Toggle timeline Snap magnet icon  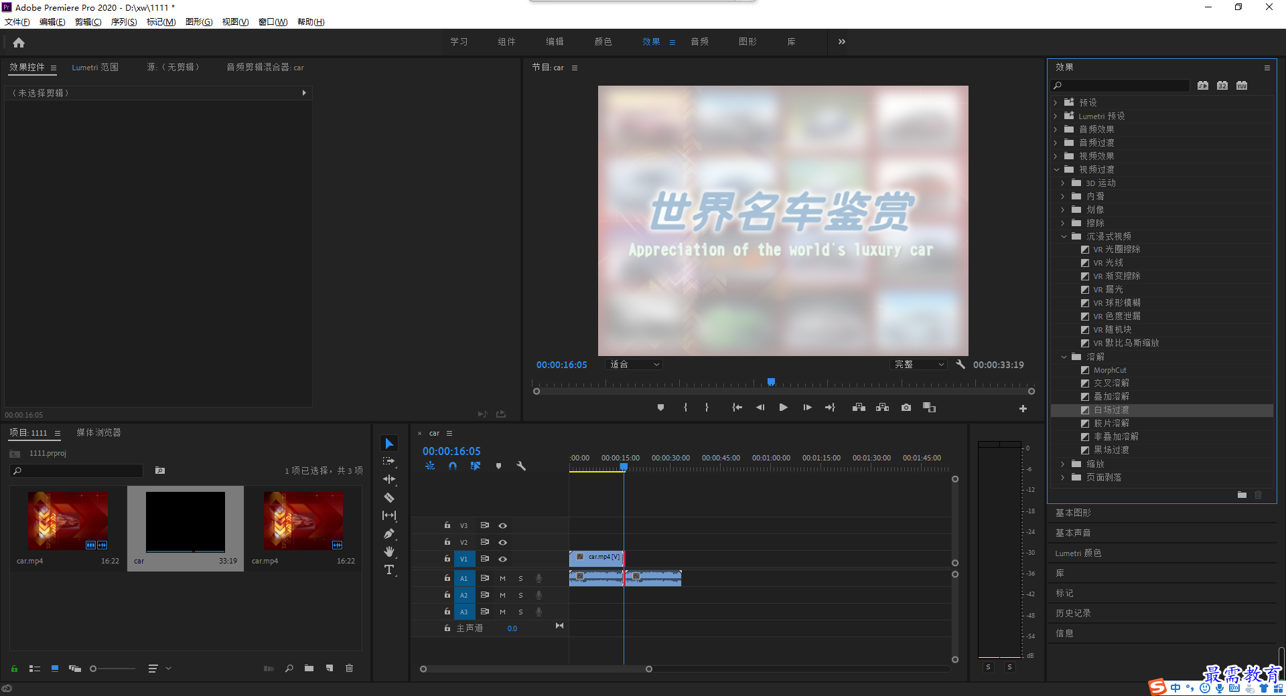pos(453,466)
